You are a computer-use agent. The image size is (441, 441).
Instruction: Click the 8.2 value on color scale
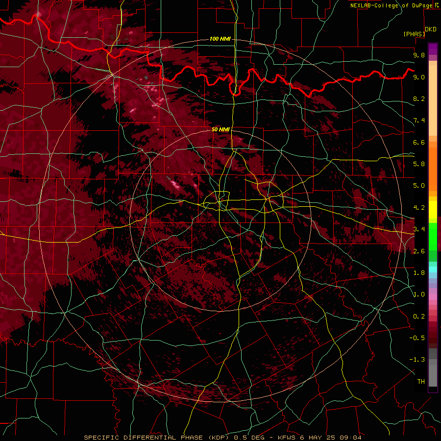(419, 98)
